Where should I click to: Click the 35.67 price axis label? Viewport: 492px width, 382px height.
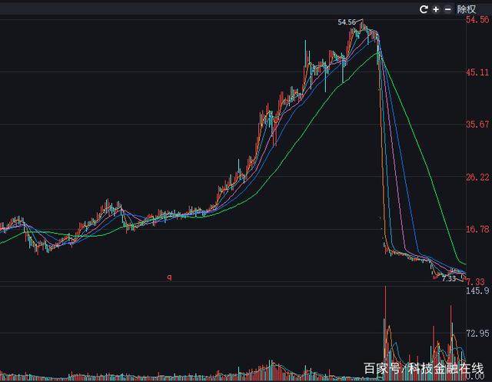477,125
